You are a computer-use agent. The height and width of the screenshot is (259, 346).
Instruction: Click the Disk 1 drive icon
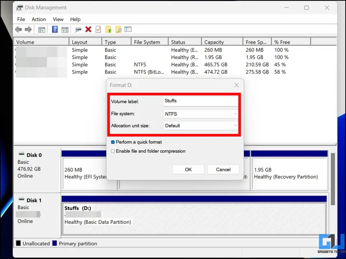[x=21, y=199]
